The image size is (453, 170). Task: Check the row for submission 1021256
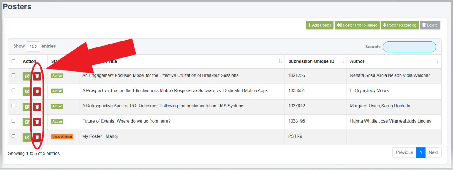point(14,75)
